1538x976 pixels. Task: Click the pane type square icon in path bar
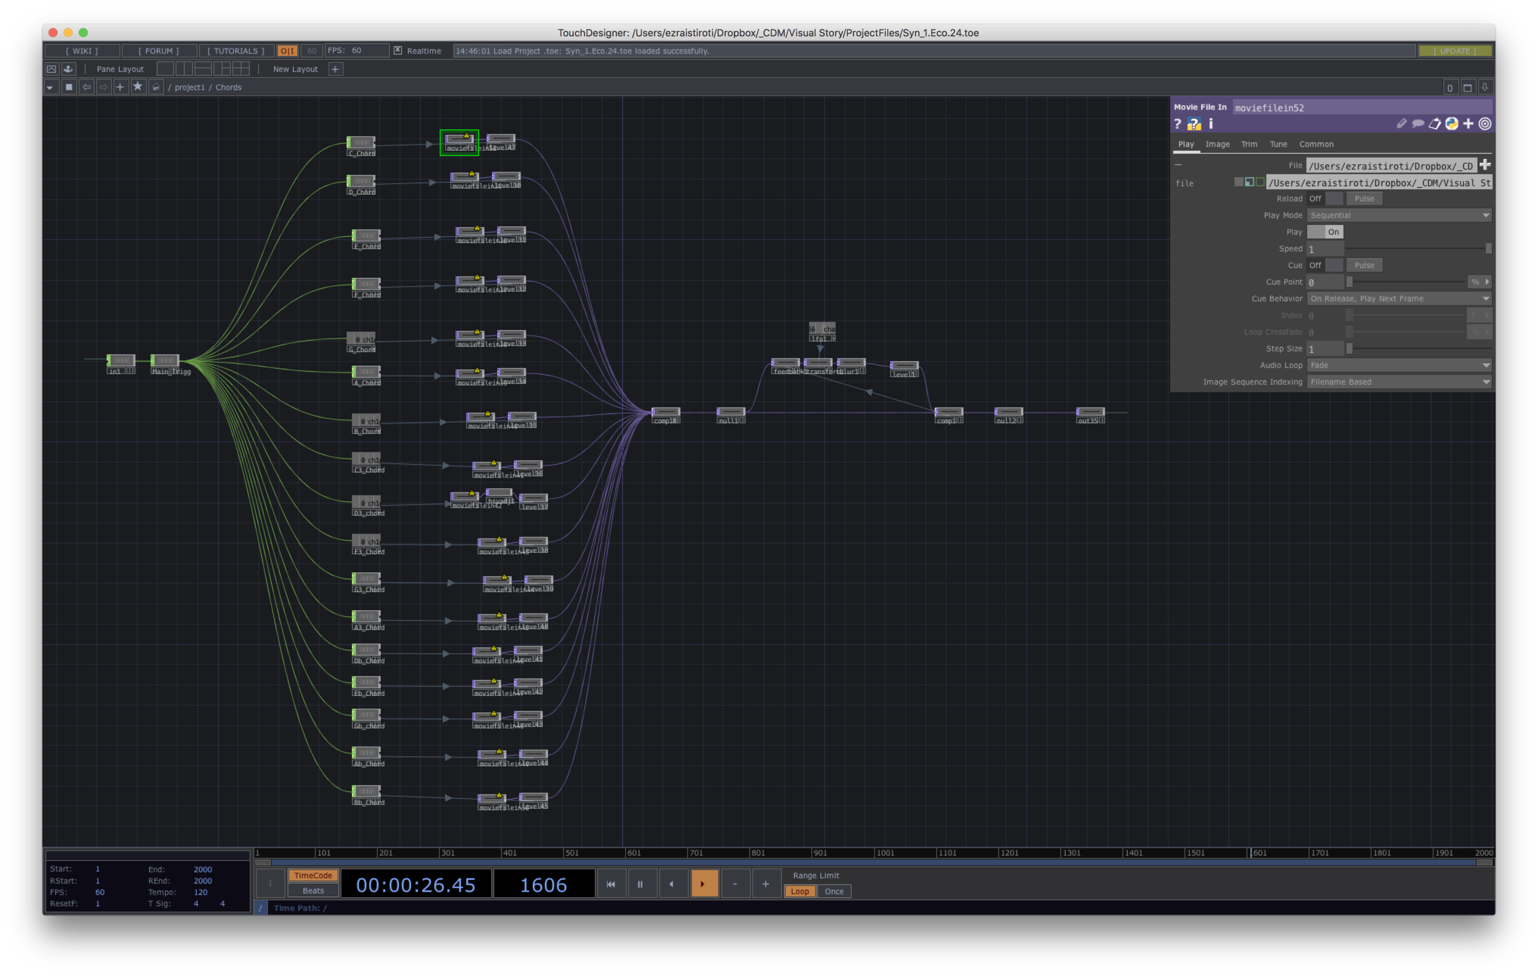click(69, 87)
